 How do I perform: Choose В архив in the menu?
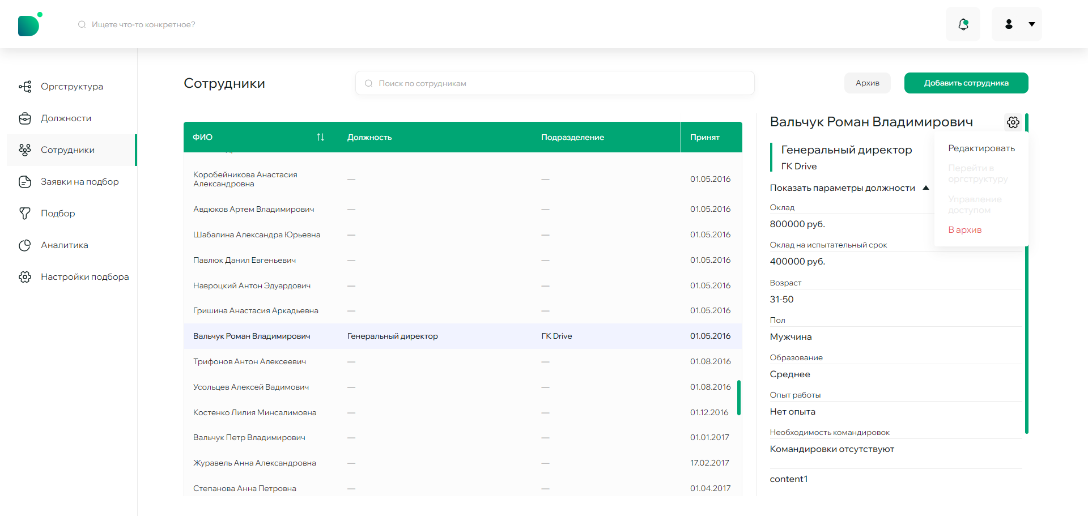point(965,230)
